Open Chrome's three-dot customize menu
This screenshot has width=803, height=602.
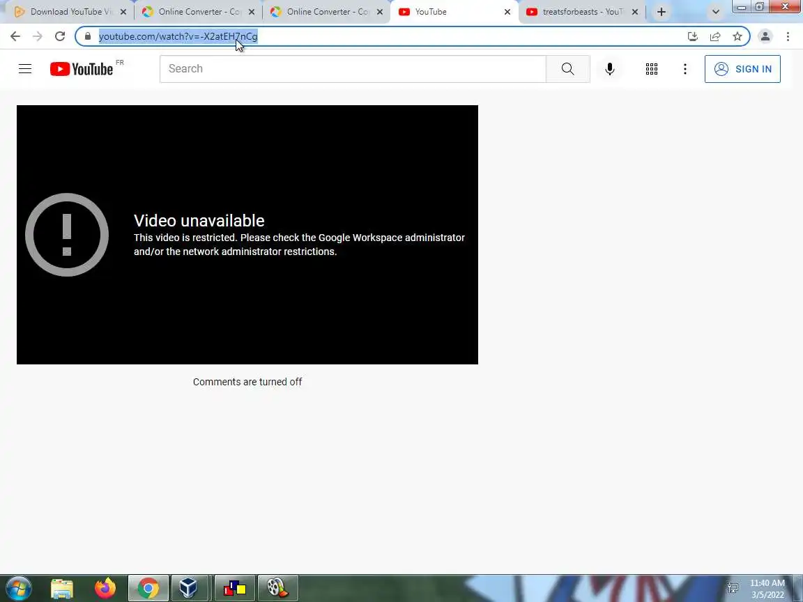(788, 36)
